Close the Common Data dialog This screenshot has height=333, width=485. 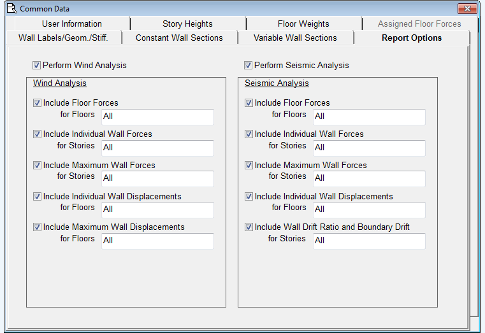(x=467, y=8)
